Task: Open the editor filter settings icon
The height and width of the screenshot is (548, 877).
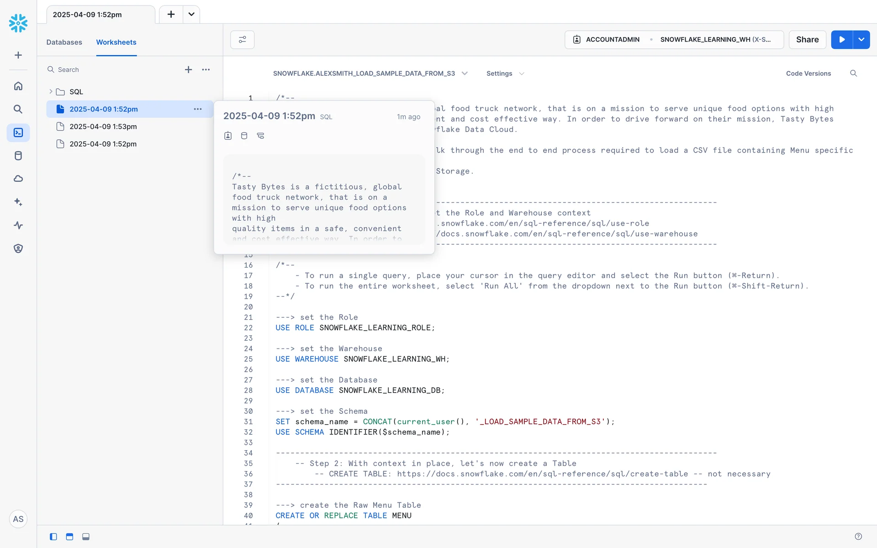Action: [242, 40]
